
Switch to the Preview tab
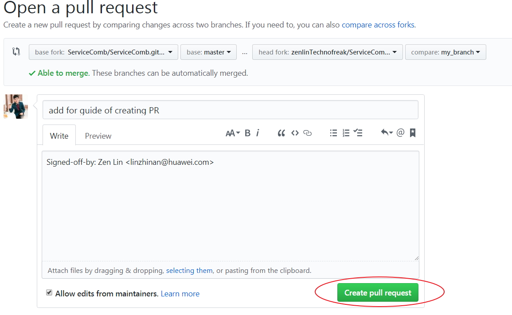click(x=98, y=136)
